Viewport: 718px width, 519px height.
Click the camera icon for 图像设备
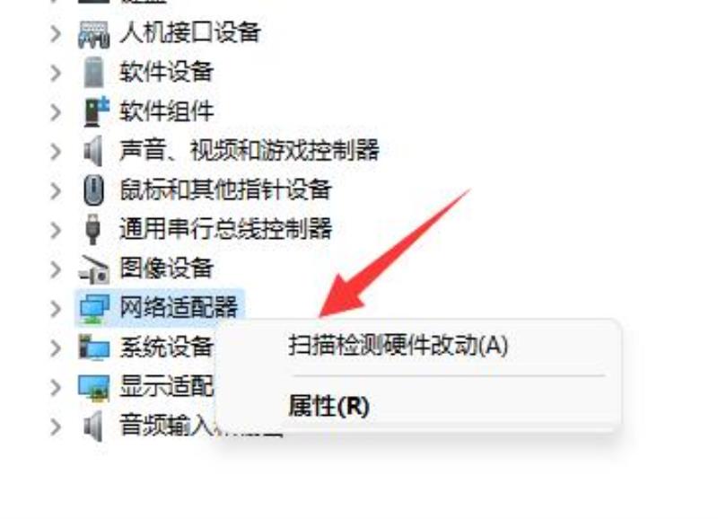94,268
